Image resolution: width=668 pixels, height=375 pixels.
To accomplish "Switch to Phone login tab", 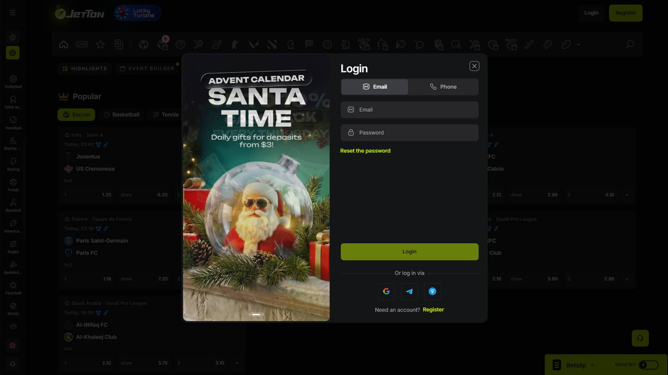I will point(443,87).
